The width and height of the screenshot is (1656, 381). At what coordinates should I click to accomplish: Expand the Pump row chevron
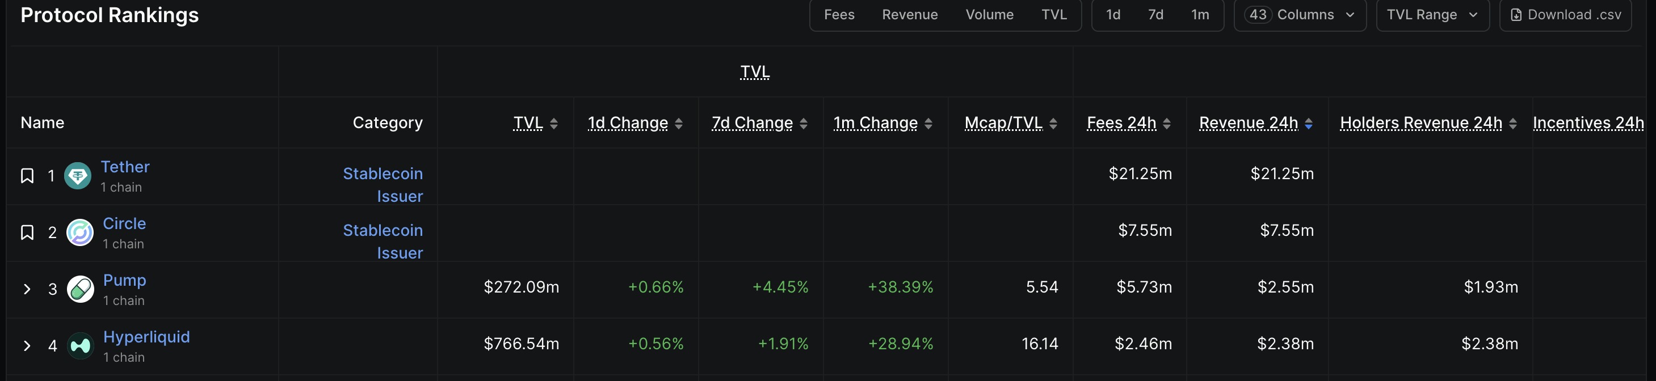[x=27, y=289]
